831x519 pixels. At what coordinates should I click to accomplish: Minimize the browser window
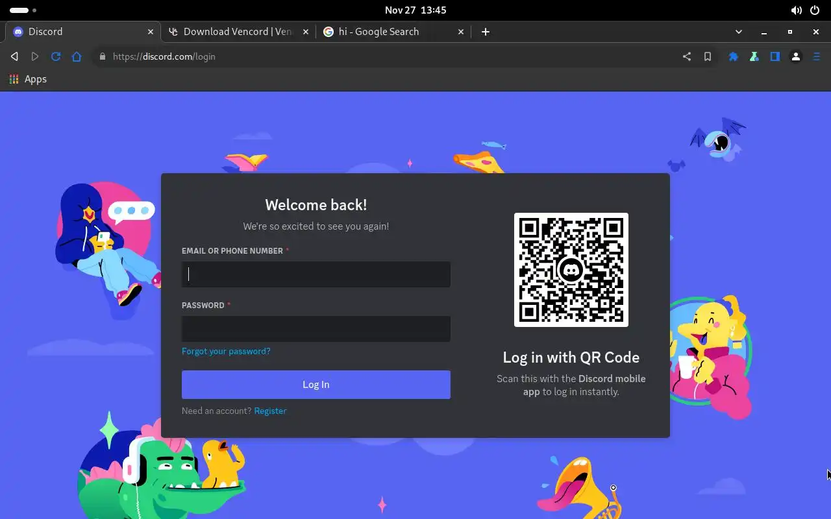[x=764, y=32]
